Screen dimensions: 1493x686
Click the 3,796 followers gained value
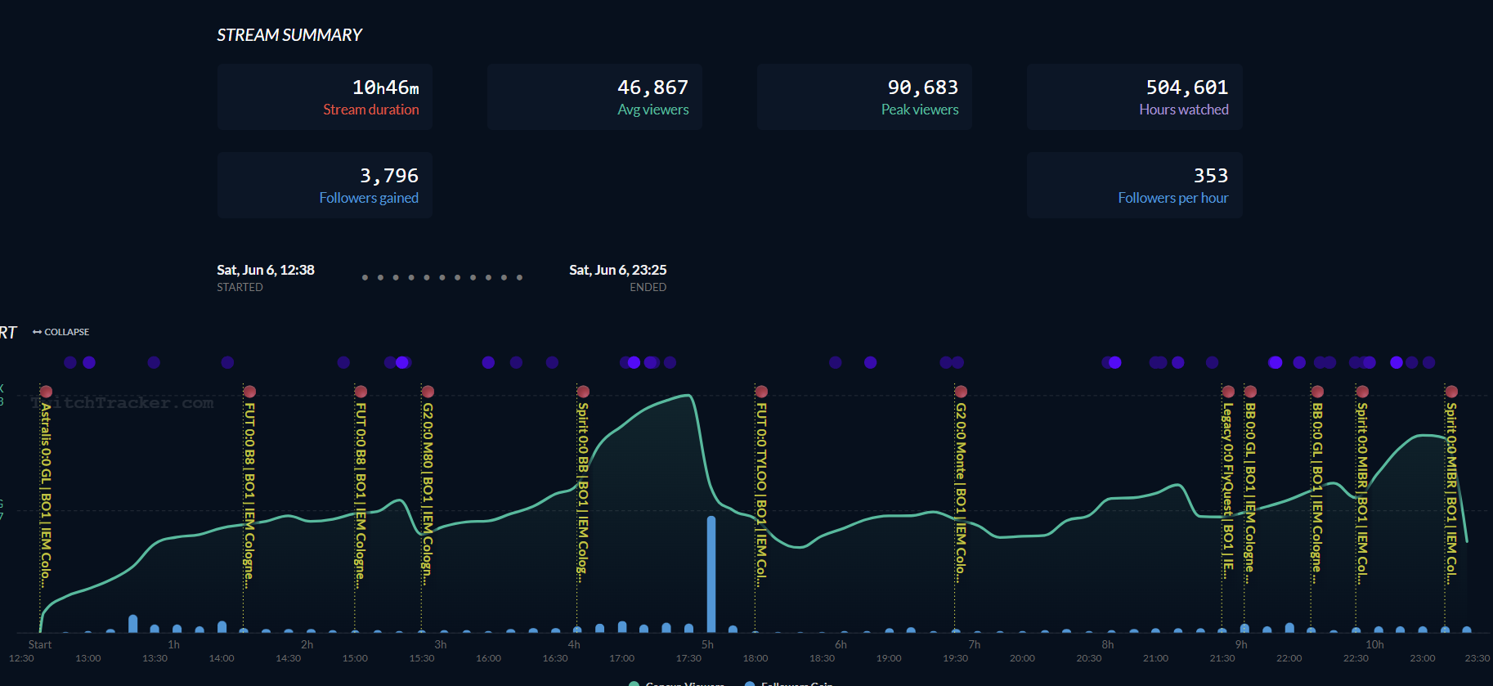[x=389, y=176]
